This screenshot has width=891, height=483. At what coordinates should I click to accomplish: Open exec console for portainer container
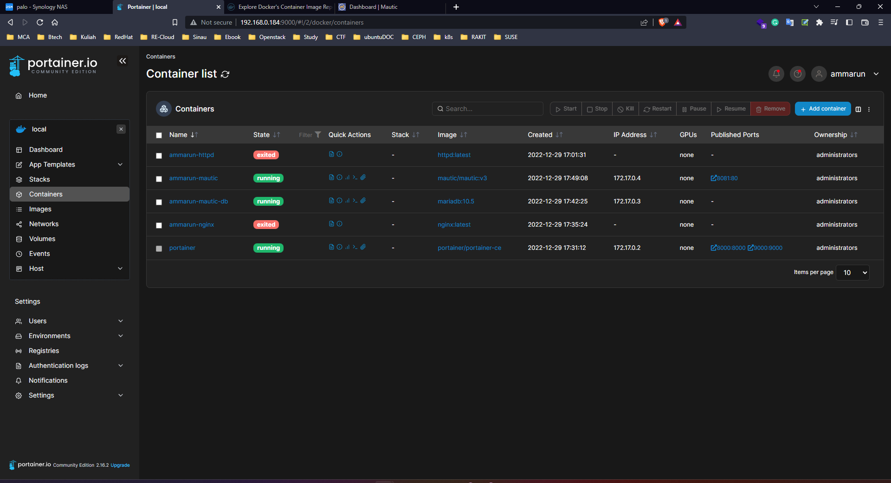point(355,247)
